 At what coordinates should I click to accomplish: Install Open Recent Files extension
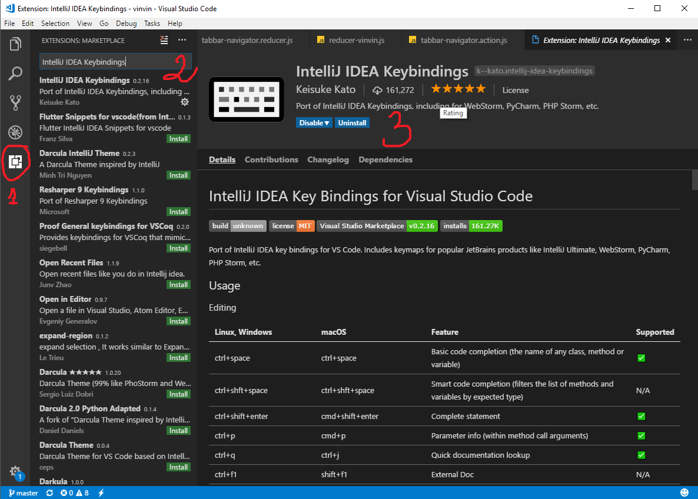178,285
